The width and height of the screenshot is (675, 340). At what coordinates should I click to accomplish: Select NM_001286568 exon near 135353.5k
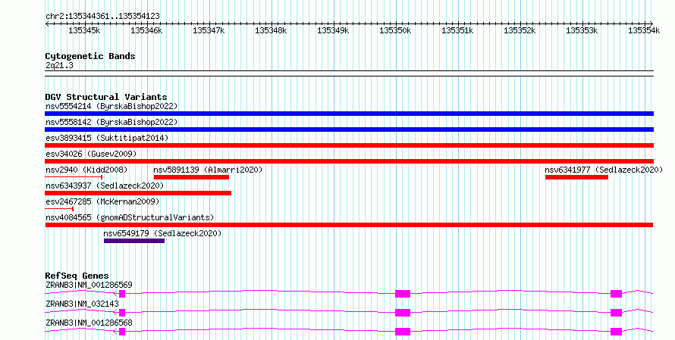coord(616,332)
